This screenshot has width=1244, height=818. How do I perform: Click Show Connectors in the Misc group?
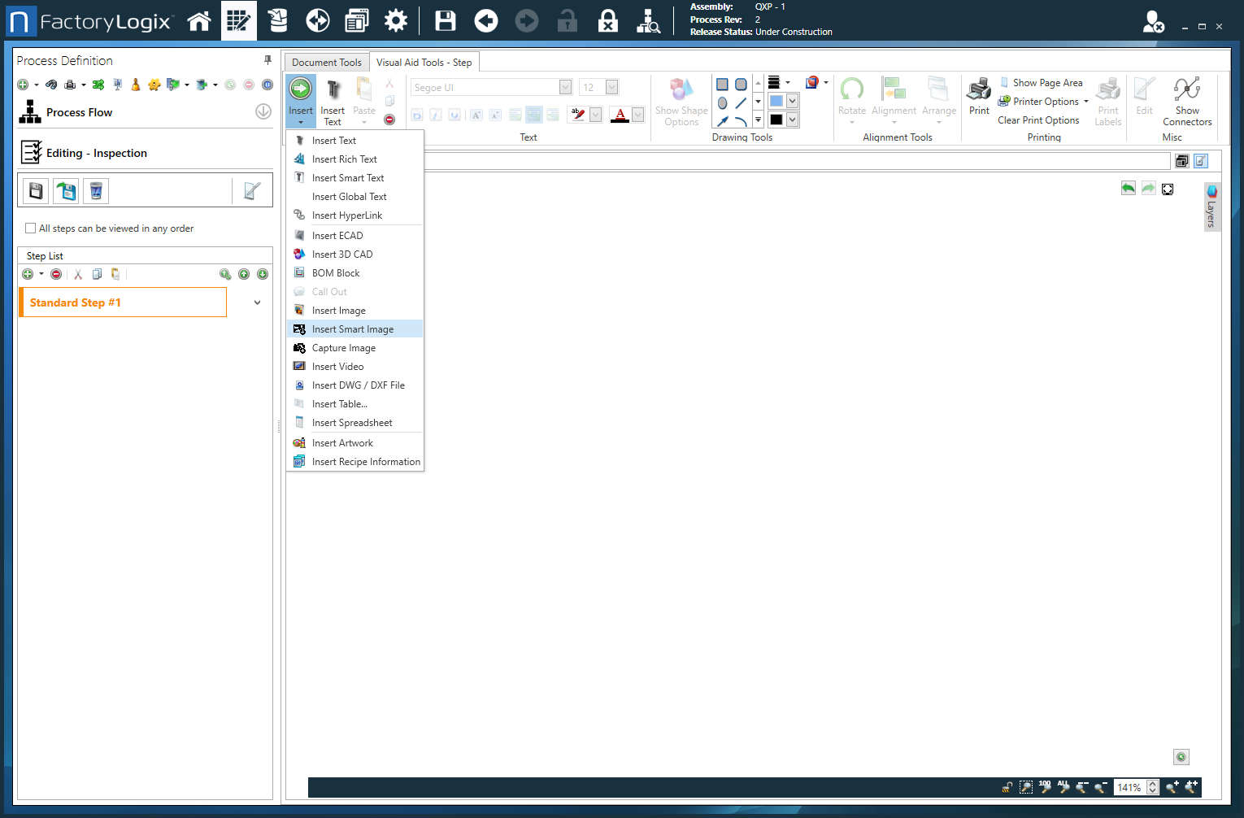1187,101
